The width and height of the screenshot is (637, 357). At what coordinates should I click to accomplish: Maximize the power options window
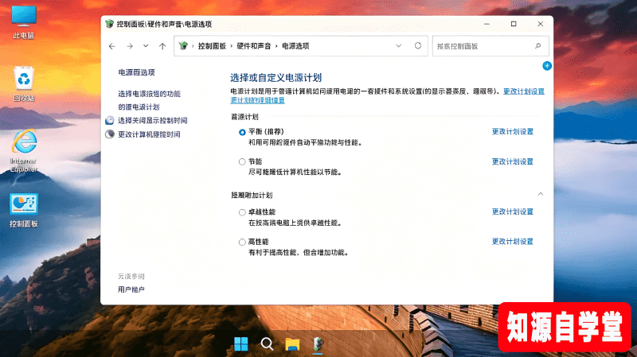pyautogui.click(x=514, y=24)
